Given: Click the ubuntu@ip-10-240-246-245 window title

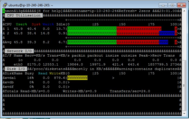Looking at the screenshot, I should click(31, 5).
